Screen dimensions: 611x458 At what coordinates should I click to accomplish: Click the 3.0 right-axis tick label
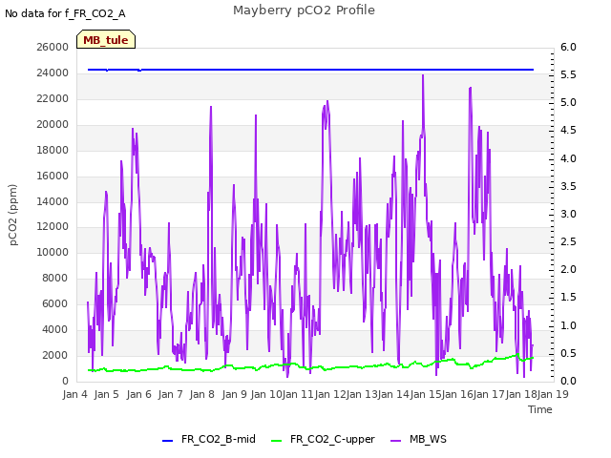tap(568, 214)
